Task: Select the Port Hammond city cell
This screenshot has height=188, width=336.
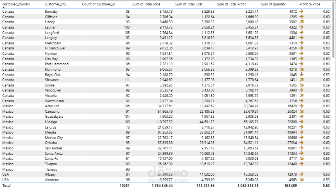Action: 57,64
